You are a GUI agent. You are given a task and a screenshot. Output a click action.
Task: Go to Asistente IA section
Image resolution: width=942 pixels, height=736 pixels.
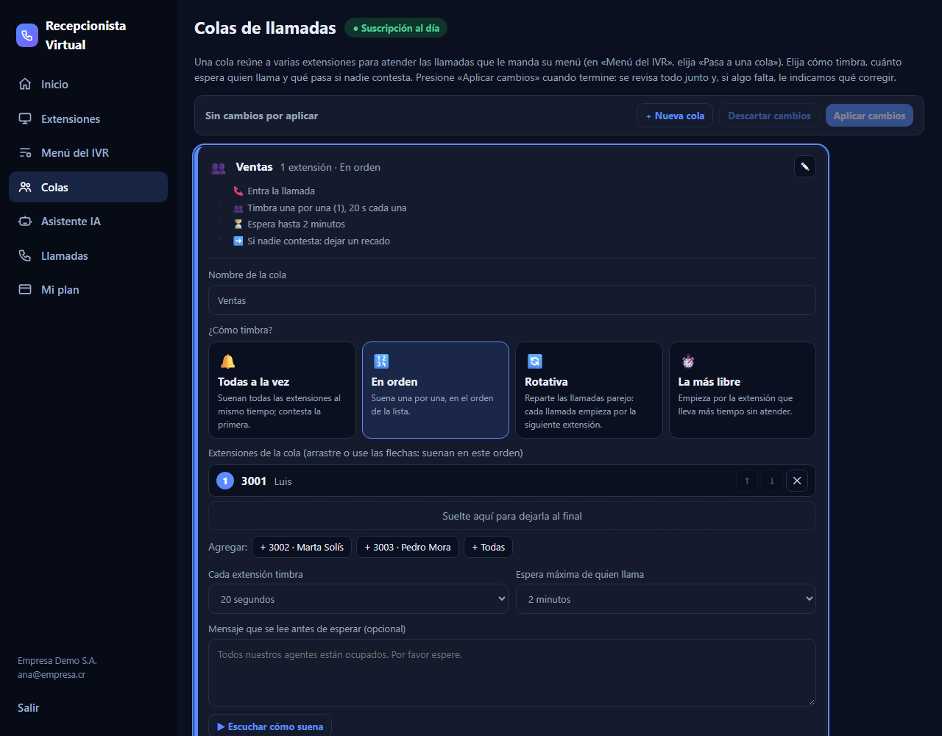tap(88, 221)
